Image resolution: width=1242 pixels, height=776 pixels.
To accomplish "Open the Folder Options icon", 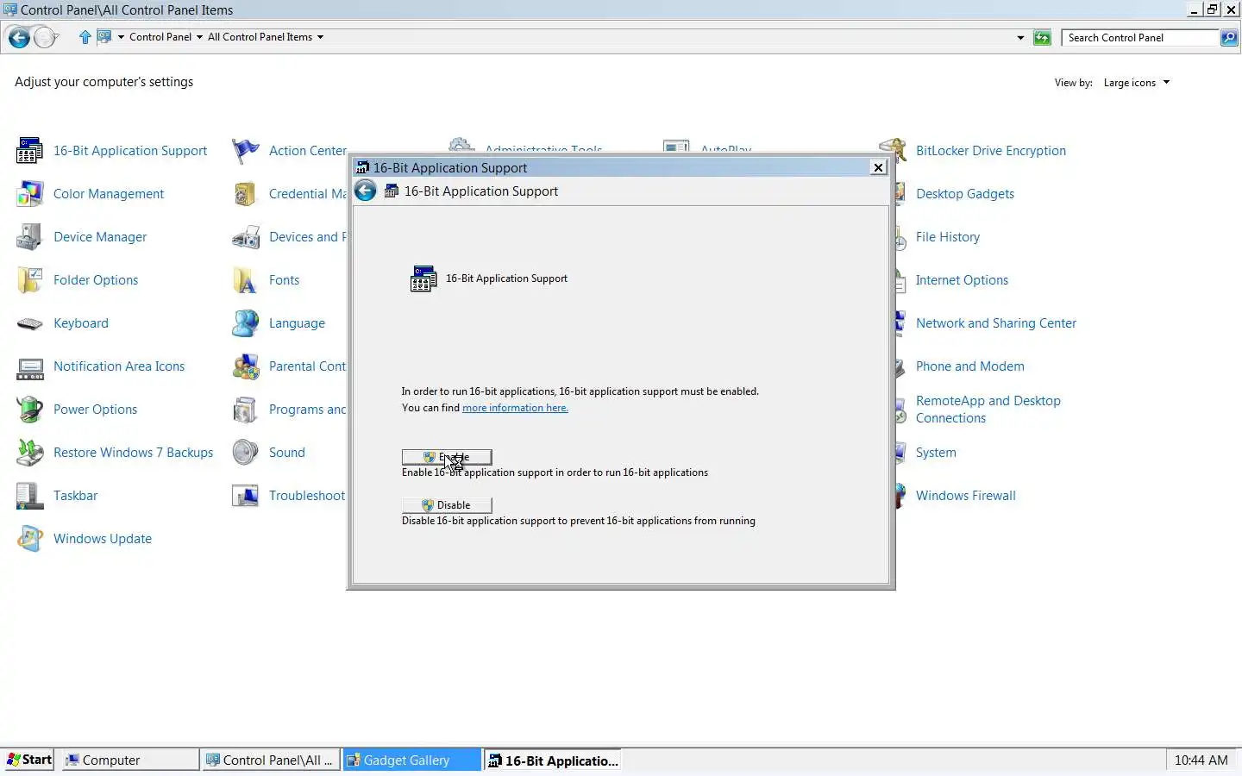I will 29,280.
